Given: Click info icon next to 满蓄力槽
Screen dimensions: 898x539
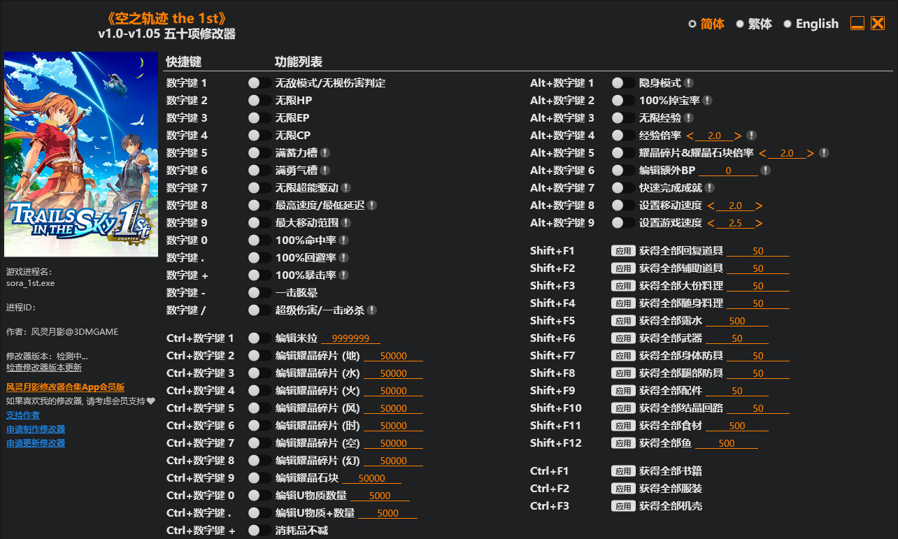Looking at the screenshot, I should [325, 153].
